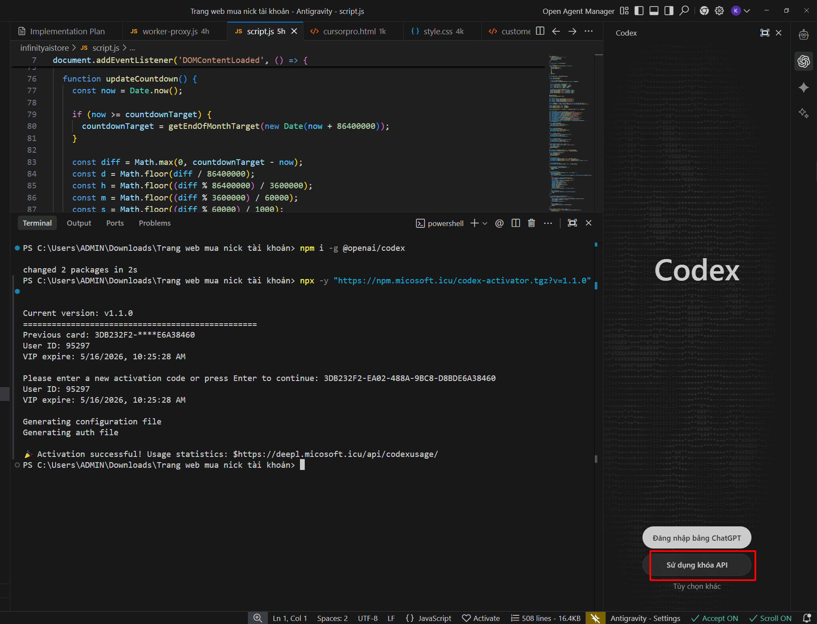Open the Tùy chọn khác link
817x624 pixels.
point(697,587)
